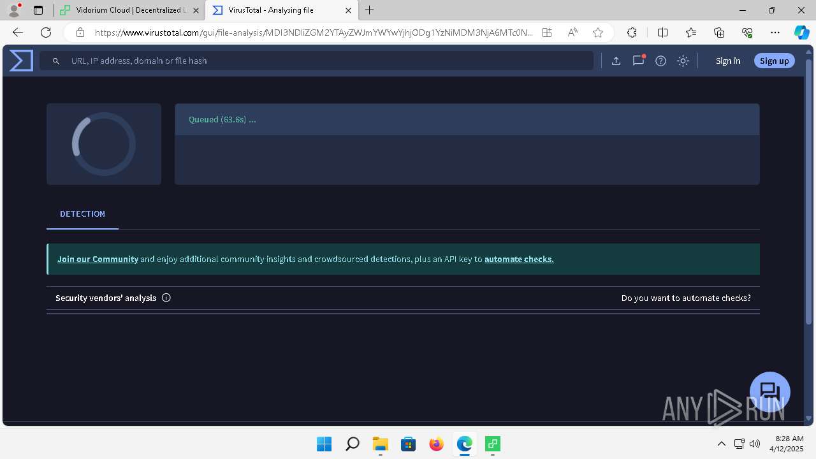Open the network tray icon
The width and height of the screenshot is (816, 459).
(x=739, y=444)
